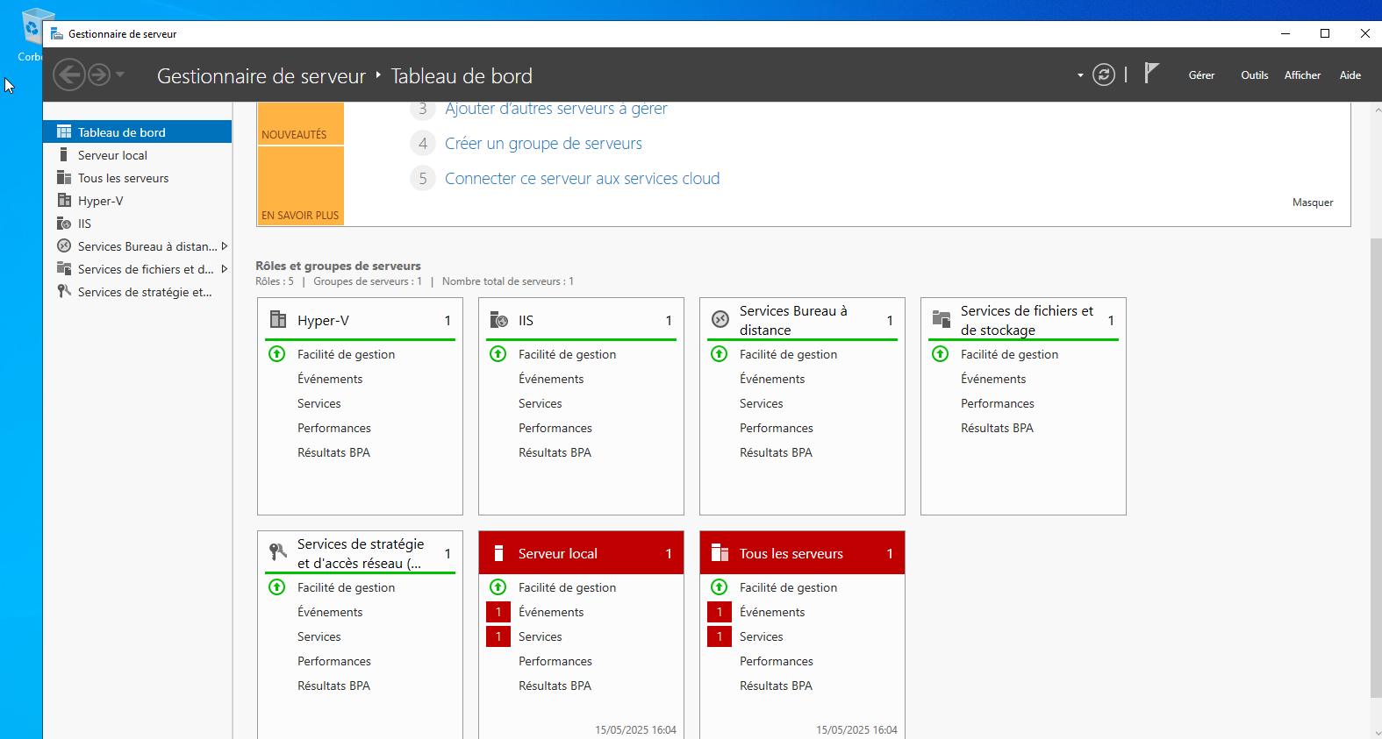1382x739 pixels.
Task: Open the Afficher menu
Action: click(1302, 75)
